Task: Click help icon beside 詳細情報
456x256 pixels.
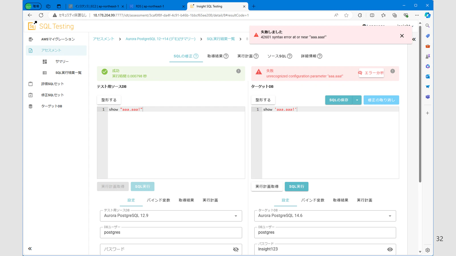Action: (x=320, y=56)
